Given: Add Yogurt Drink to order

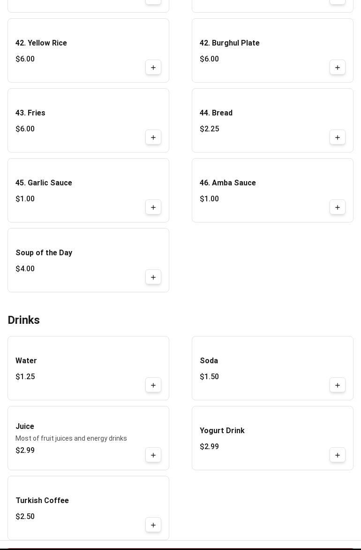Looking at the screenshot, I should pos(338,455).
